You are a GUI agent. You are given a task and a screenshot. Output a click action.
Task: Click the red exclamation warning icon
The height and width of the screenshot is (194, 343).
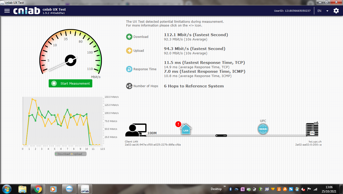tap(178, 124)
